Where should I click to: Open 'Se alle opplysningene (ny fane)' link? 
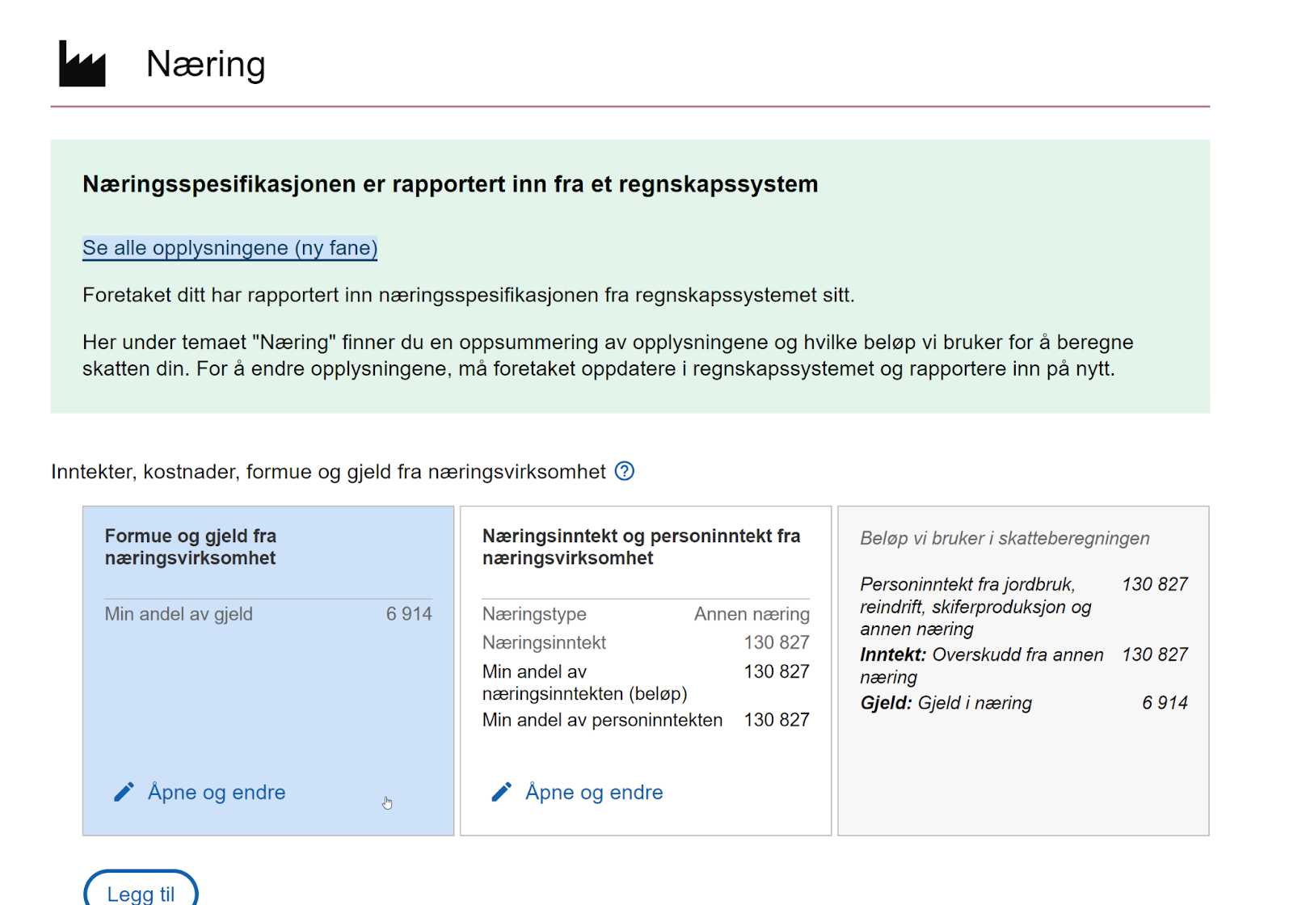[230, 248]
